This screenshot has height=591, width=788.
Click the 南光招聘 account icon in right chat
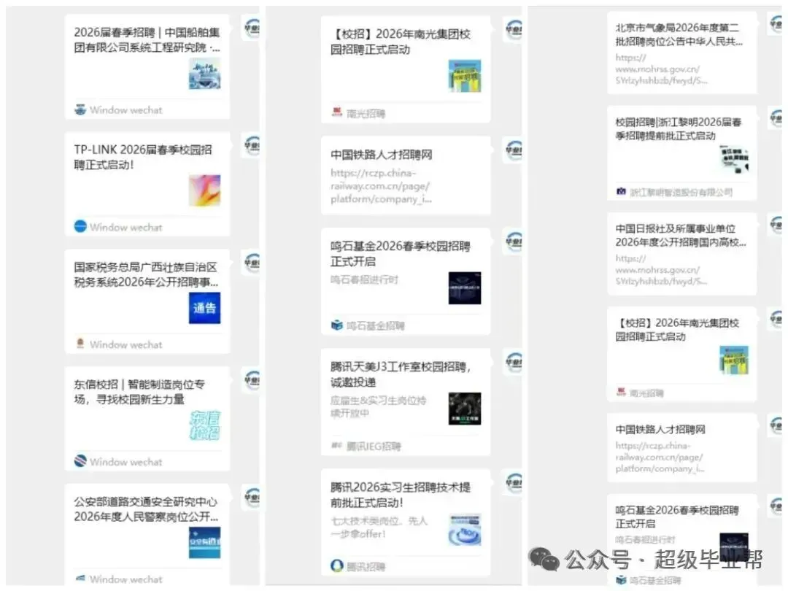[x=621, y=392]
